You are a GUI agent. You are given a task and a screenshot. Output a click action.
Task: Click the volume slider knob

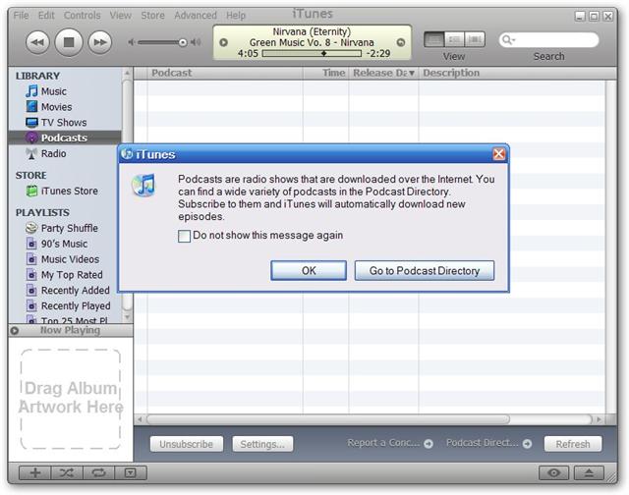click(x=183, y=42)
